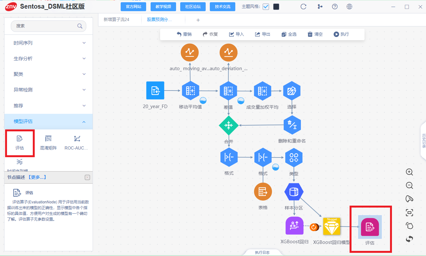Click the zoom out magnifier tool
The width and height of the screenshot is (426, 256).
click(x=409, y=186)
